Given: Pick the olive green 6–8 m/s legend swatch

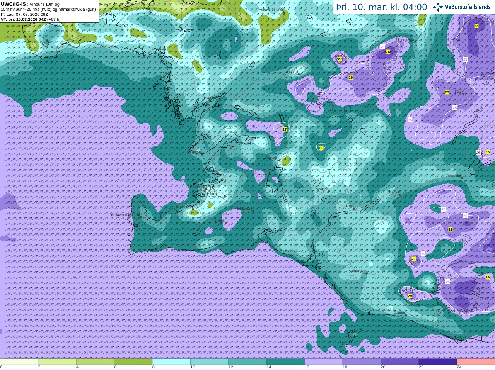Looking at the screenshot, I should click(133, 362).
